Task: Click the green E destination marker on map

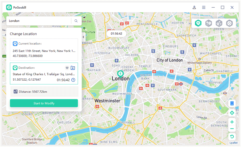Action: (120, 74)
